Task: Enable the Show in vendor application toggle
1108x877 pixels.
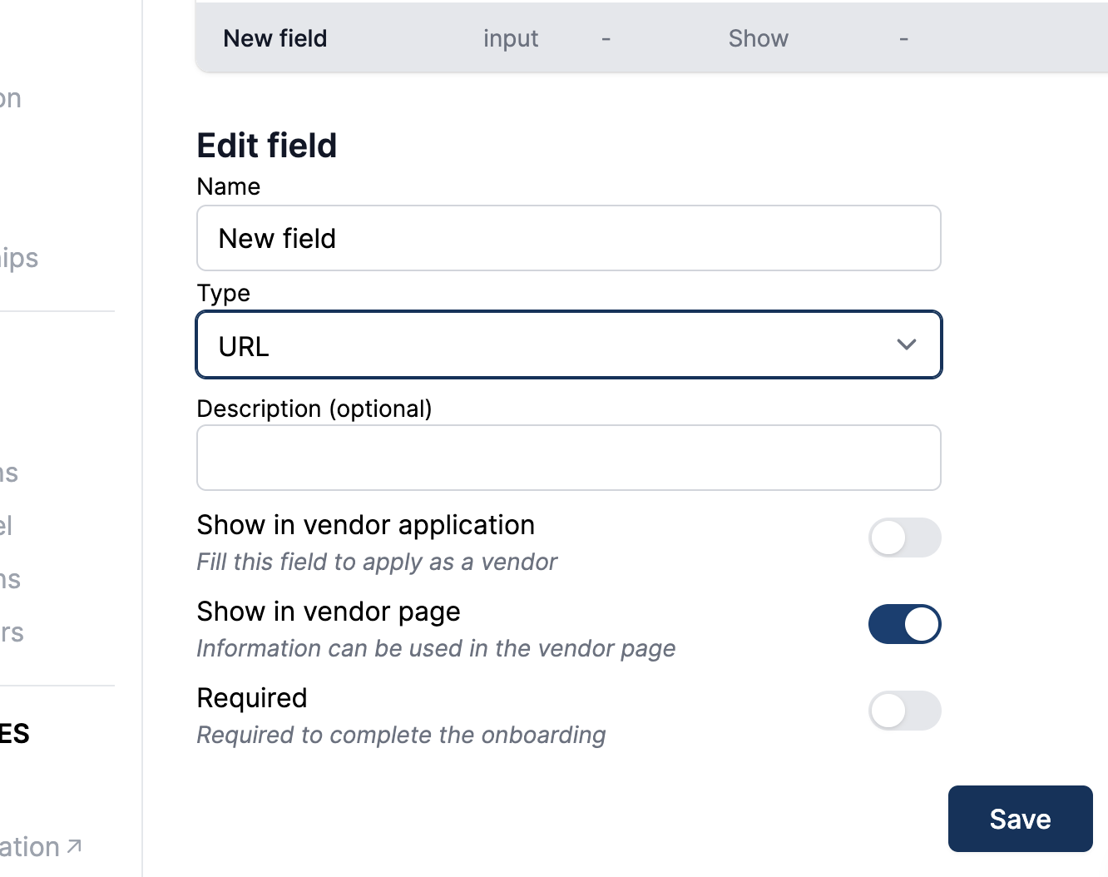Action: pyautogui.click(x=905, y=538)
